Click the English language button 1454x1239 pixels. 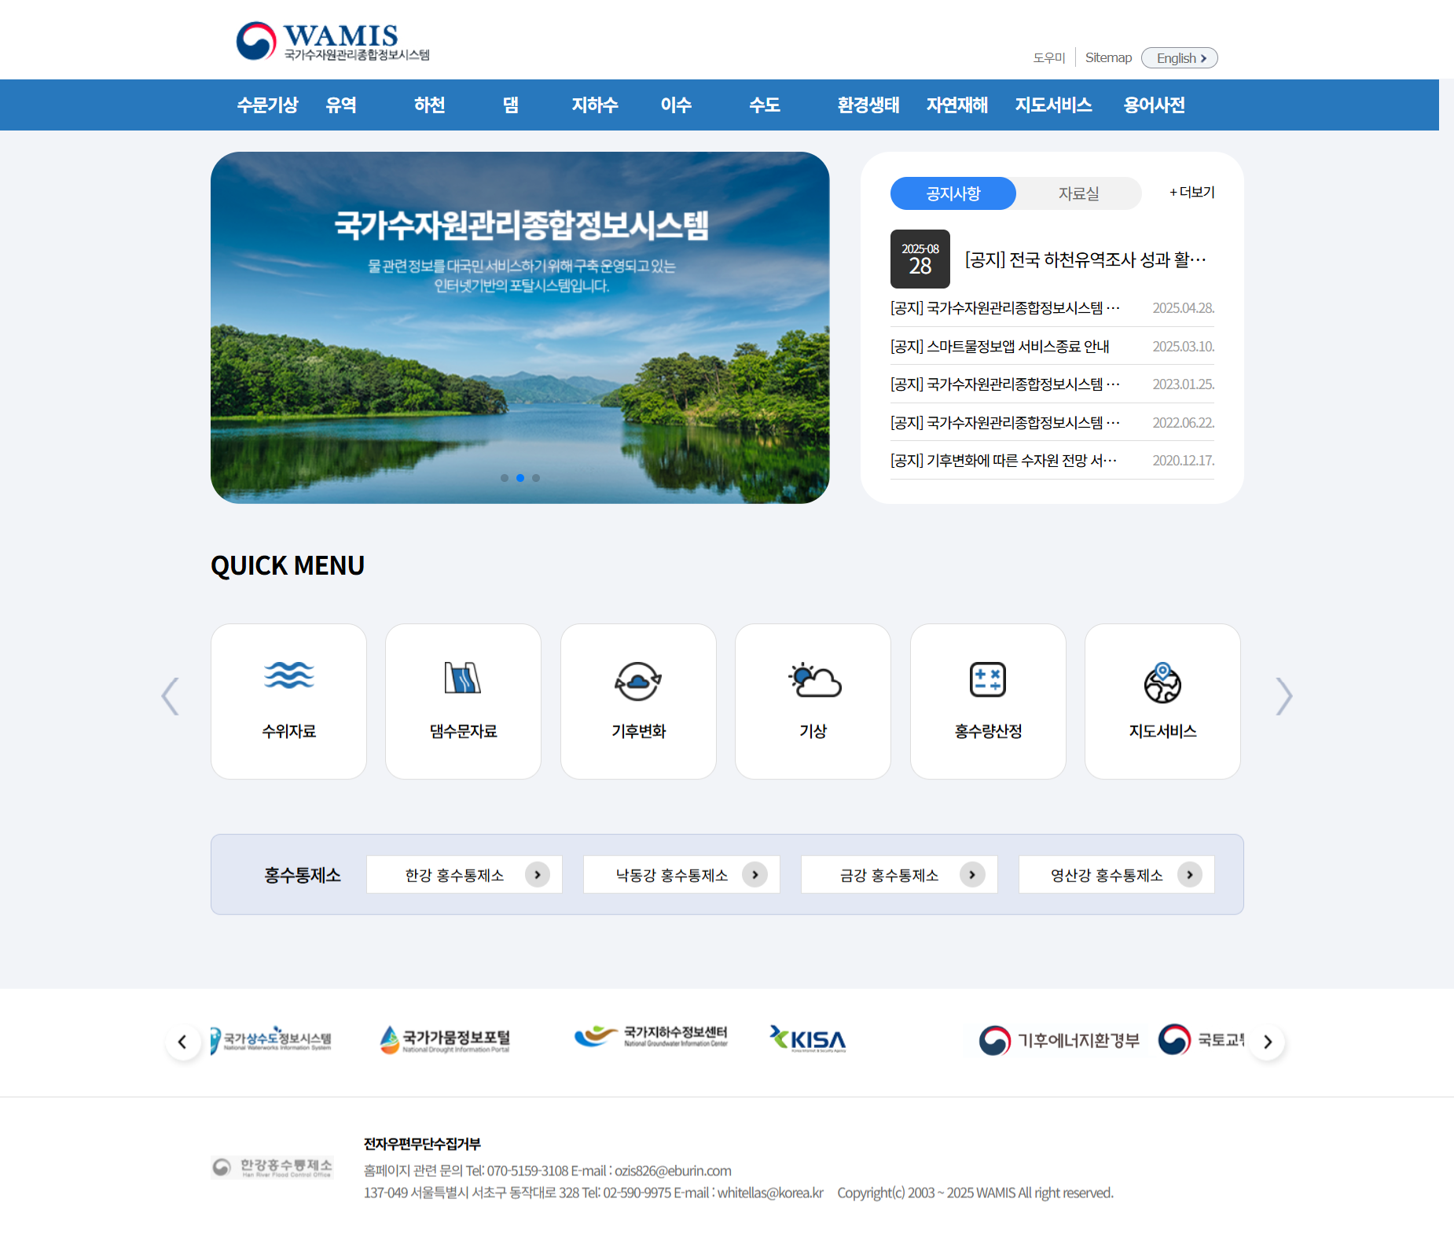point(1179,58)
